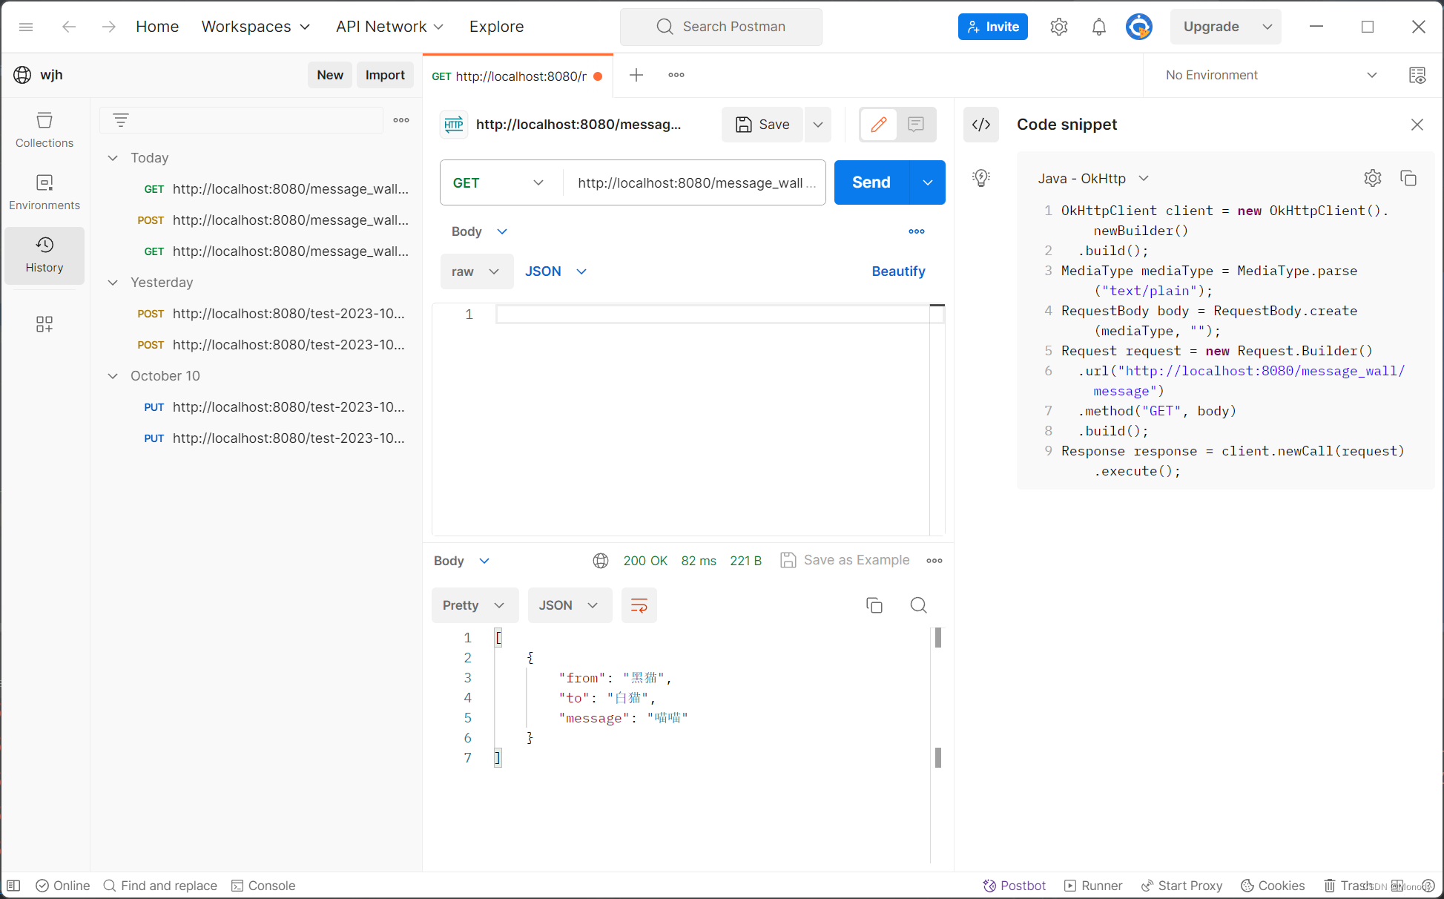This screenshot has width=1444, height=899.
Task: Open request body options three dots
Action: [917, 231]
